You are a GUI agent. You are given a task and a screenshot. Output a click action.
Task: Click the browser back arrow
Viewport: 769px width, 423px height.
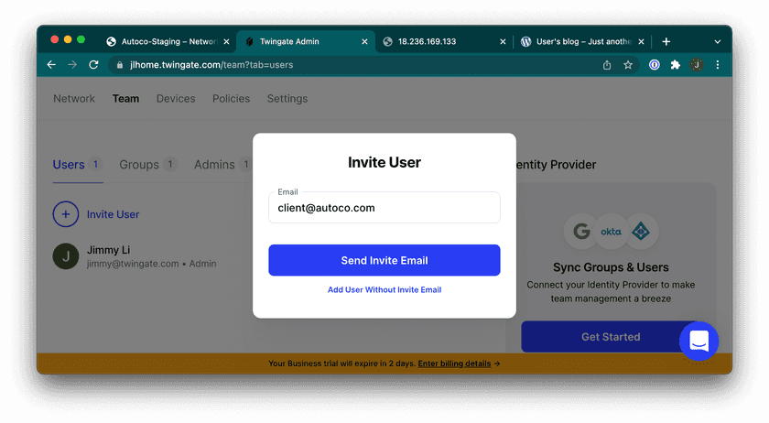[x=51, y=65]
